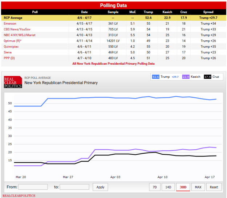The image size is (227, 198).
Task: Click the REALCLEARPOLITICS source link below chart
Action: [19, 196]
